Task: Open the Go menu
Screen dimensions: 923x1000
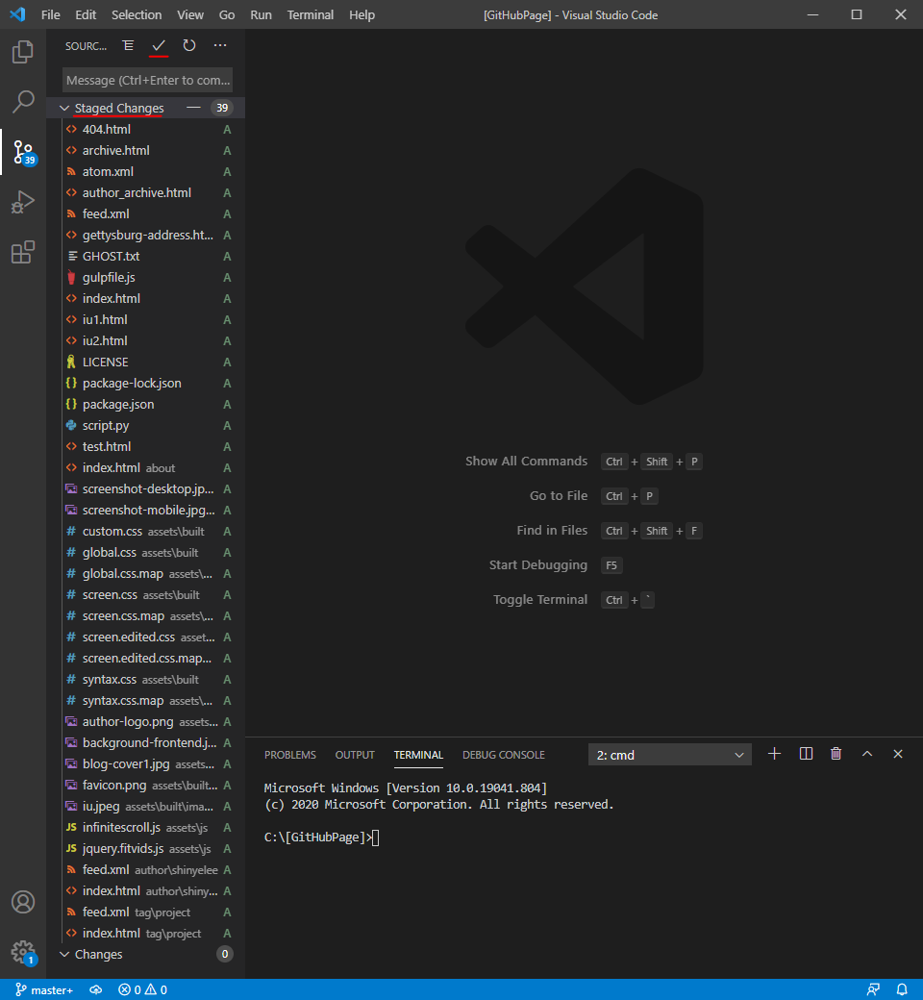Action: pyautogui.click(x=227, y=14)
